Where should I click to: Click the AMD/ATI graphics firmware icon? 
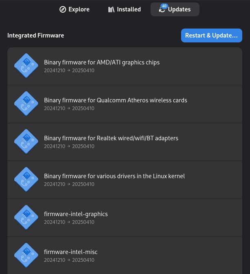coord(26,66)
